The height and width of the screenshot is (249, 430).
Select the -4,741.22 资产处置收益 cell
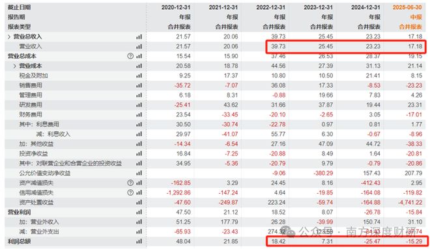point(410,202)
